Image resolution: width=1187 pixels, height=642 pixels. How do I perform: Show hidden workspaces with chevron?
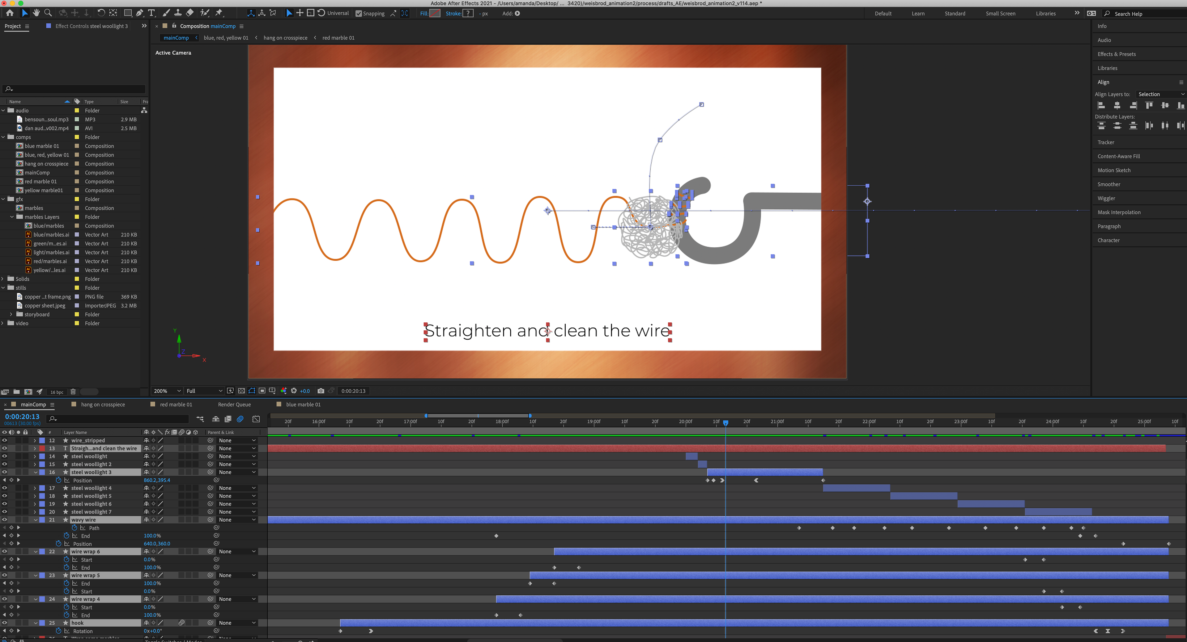click(x=1076, y=13)
